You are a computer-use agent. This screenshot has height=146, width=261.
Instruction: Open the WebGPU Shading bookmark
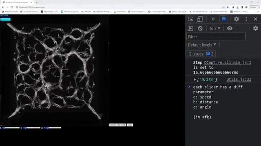[102, 12]
